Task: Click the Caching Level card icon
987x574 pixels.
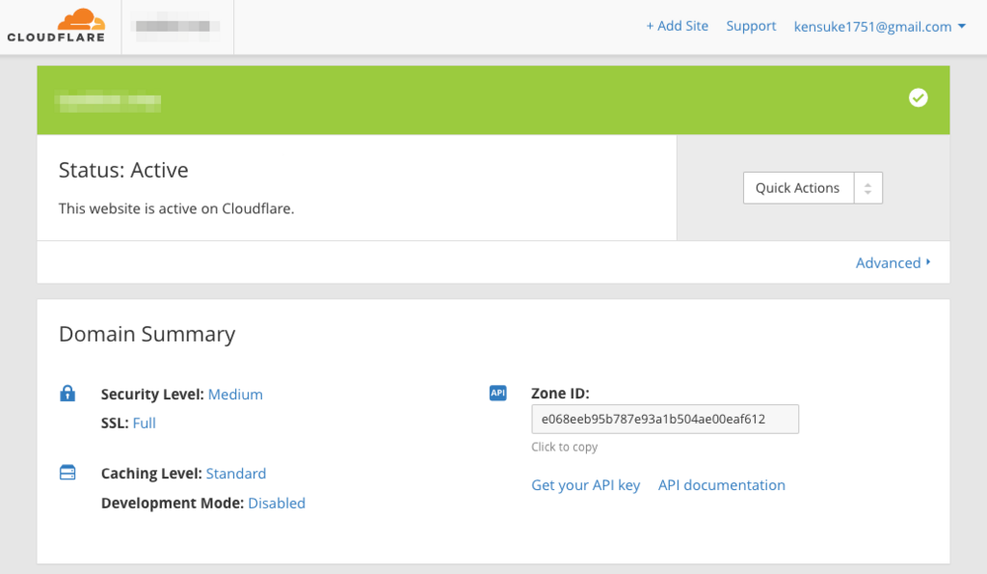Action: [x=67, y=473]
